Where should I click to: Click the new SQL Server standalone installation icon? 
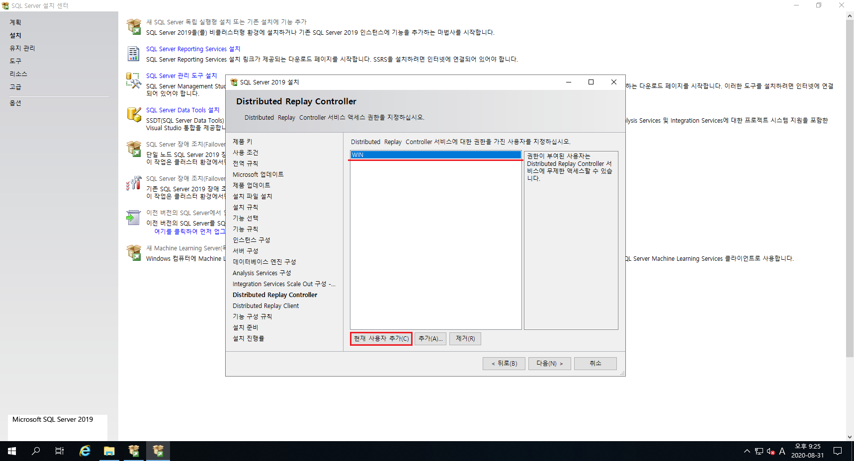tap(134, 27)
